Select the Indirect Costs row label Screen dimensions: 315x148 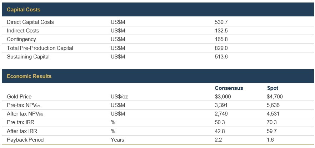[23, 31]
